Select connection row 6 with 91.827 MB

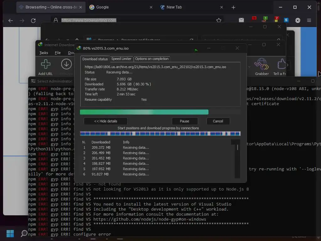[x=116, y=174]
